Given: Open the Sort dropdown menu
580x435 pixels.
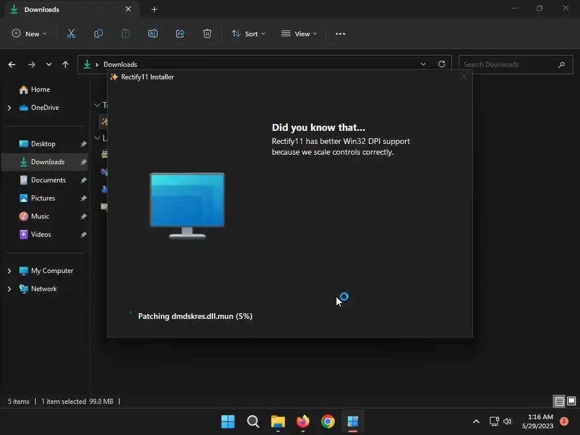Looking at the screenshot, I should pyautogui.click(x=249, y=33).
